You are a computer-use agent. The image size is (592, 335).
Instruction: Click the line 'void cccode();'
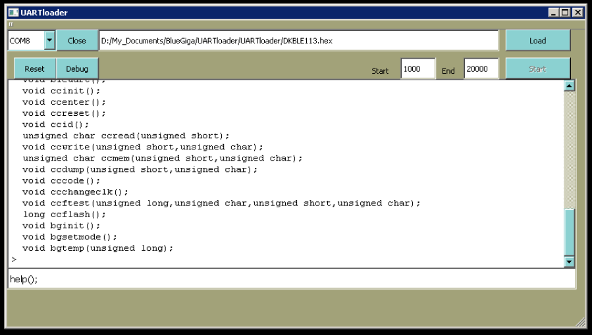(61, 181)
